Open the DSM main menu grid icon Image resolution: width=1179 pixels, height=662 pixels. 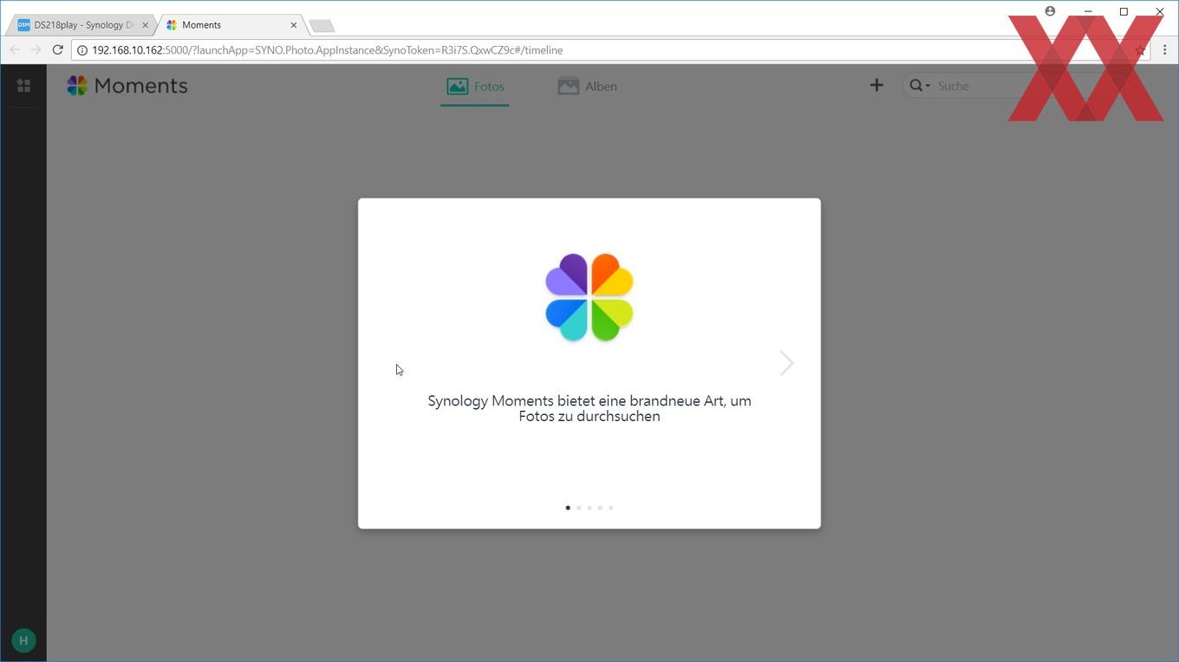click(x=23, y=86)
